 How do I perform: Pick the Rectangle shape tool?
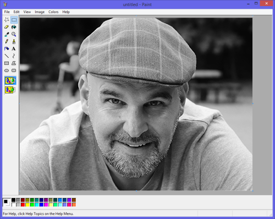[7, 63]
